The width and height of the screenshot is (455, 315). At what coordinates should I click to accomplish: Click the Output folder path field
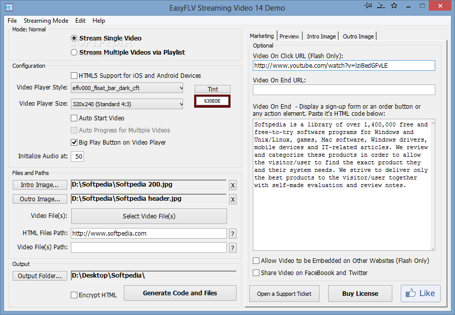point(154,276)
